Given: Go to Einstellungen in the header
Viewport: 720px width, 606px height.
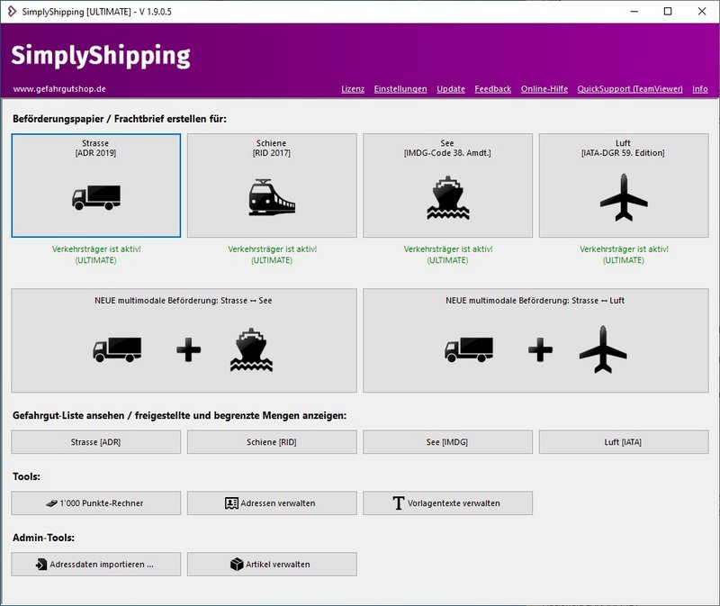Looking at the screenshot, I should 400,89.
